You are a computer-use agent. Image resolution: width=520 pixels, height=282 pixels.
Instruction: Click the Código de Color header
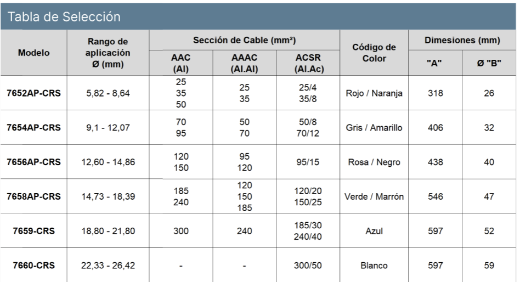click(x=375, y=53)
